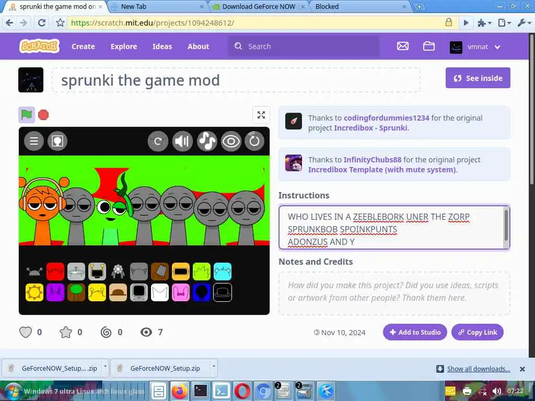Image resolution: width=535 pixels, height=401 pixels.
Task: Open Scratch messages envelope icon
Action: [x=403, y=46]
